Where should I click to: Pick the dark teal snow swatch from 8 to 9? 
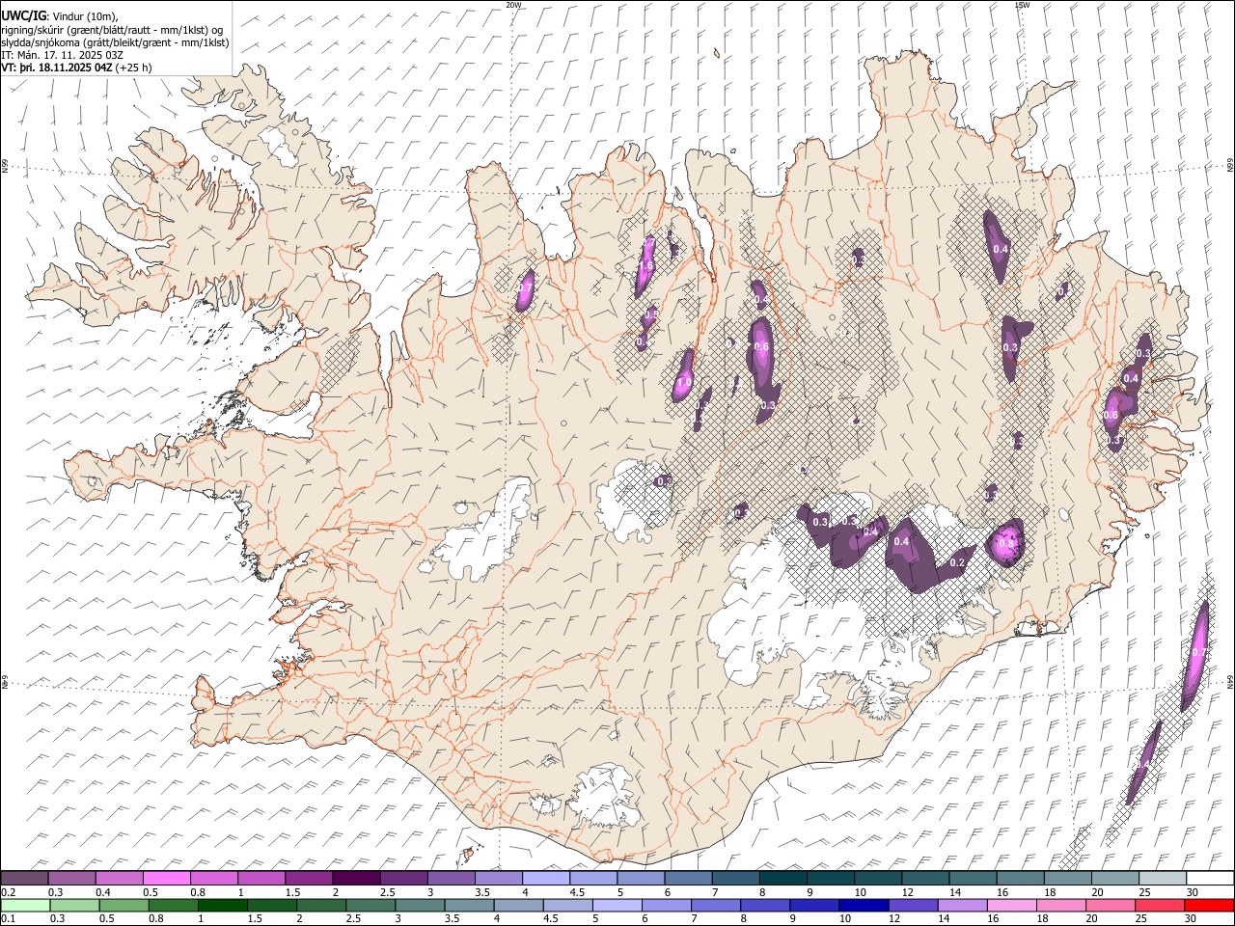782,879
